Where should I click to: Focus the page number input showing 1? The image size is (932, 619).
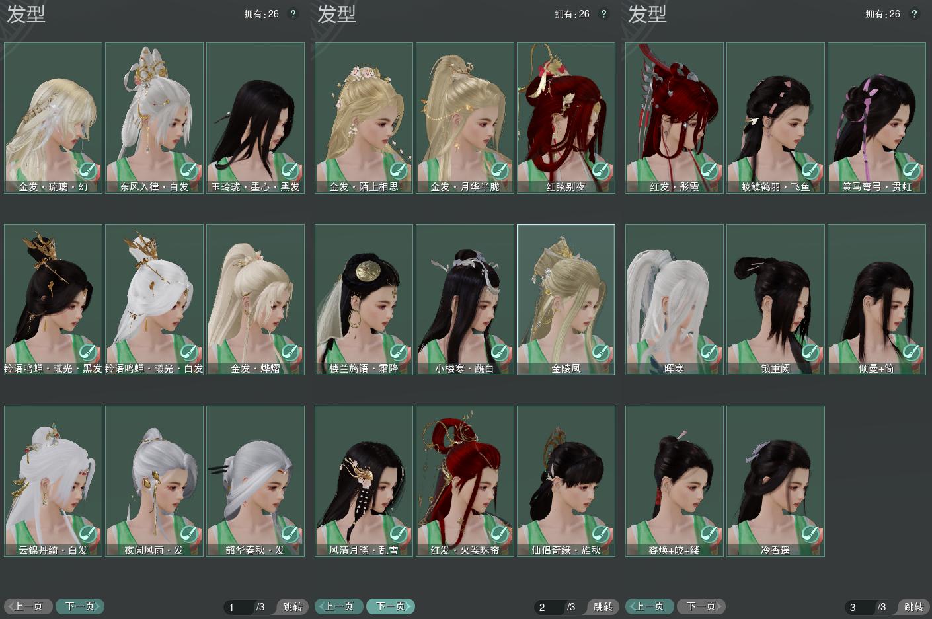click(x=239, y=607)
